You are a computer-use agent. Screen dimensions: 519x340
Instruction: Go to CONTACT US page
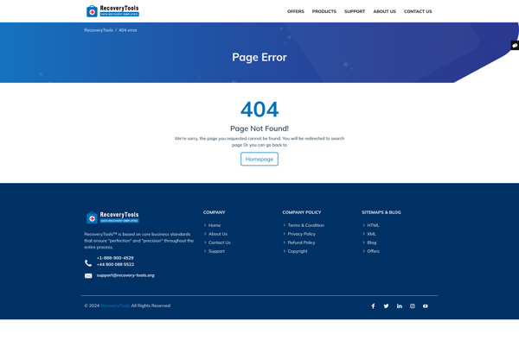[x=418, y=11]
